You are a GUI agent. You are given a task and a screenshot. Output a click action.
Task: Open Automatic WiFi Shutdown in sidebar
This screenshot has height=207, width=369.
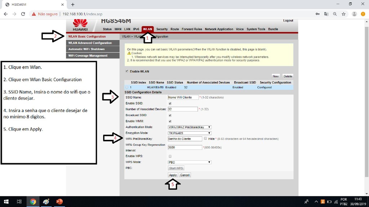(x=93, y=49)
